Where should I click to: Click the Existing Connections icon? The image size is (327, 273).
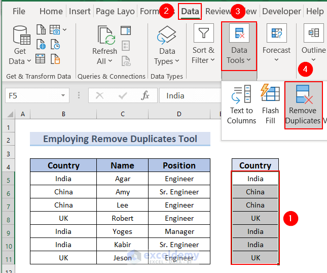(55, 59)
